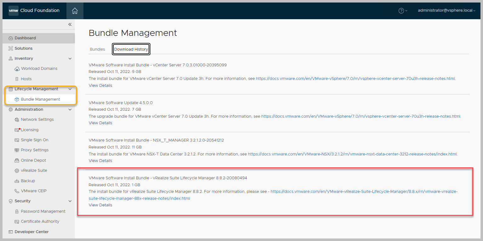Select the Download History tab

pos(131,49)
